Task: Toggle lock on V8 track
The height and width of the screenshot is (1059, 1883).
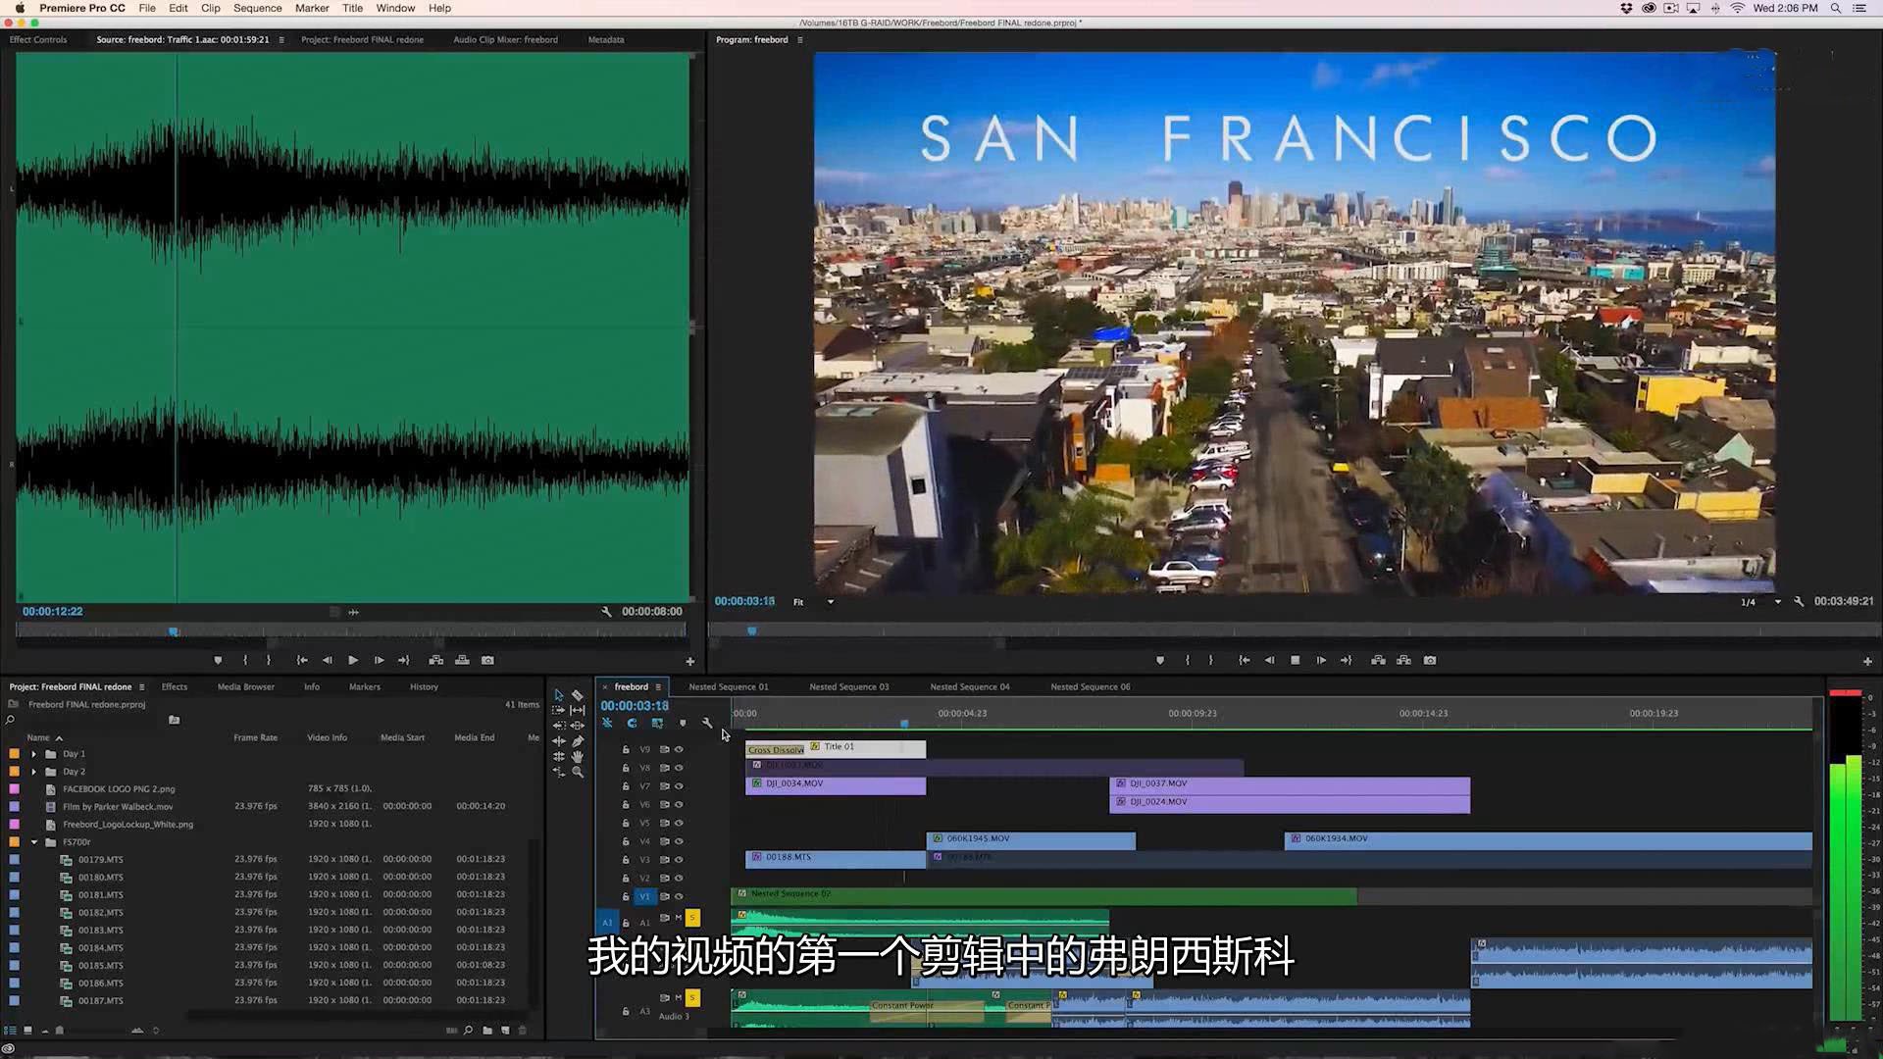Action: point(626,768)
